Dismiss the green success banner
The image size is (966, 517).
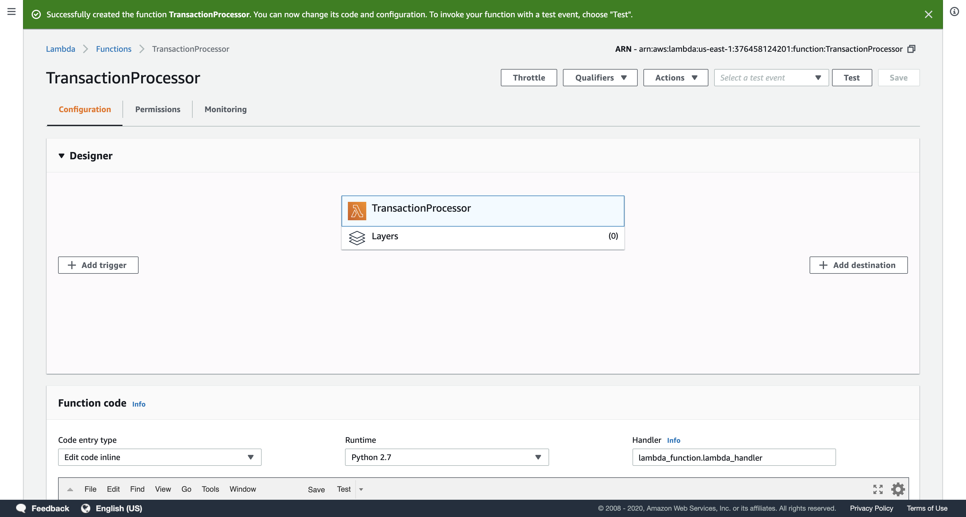point(928,15)
